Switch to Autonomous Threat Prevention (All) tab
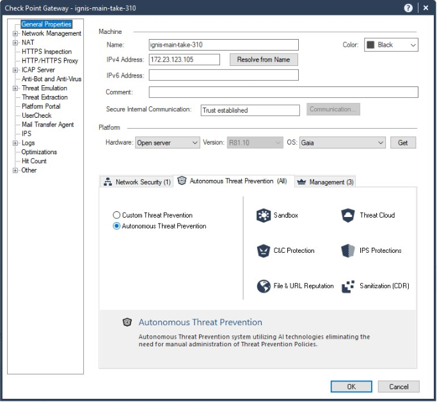The height and width of the screenshot is (402, 437). click(234, 181)
